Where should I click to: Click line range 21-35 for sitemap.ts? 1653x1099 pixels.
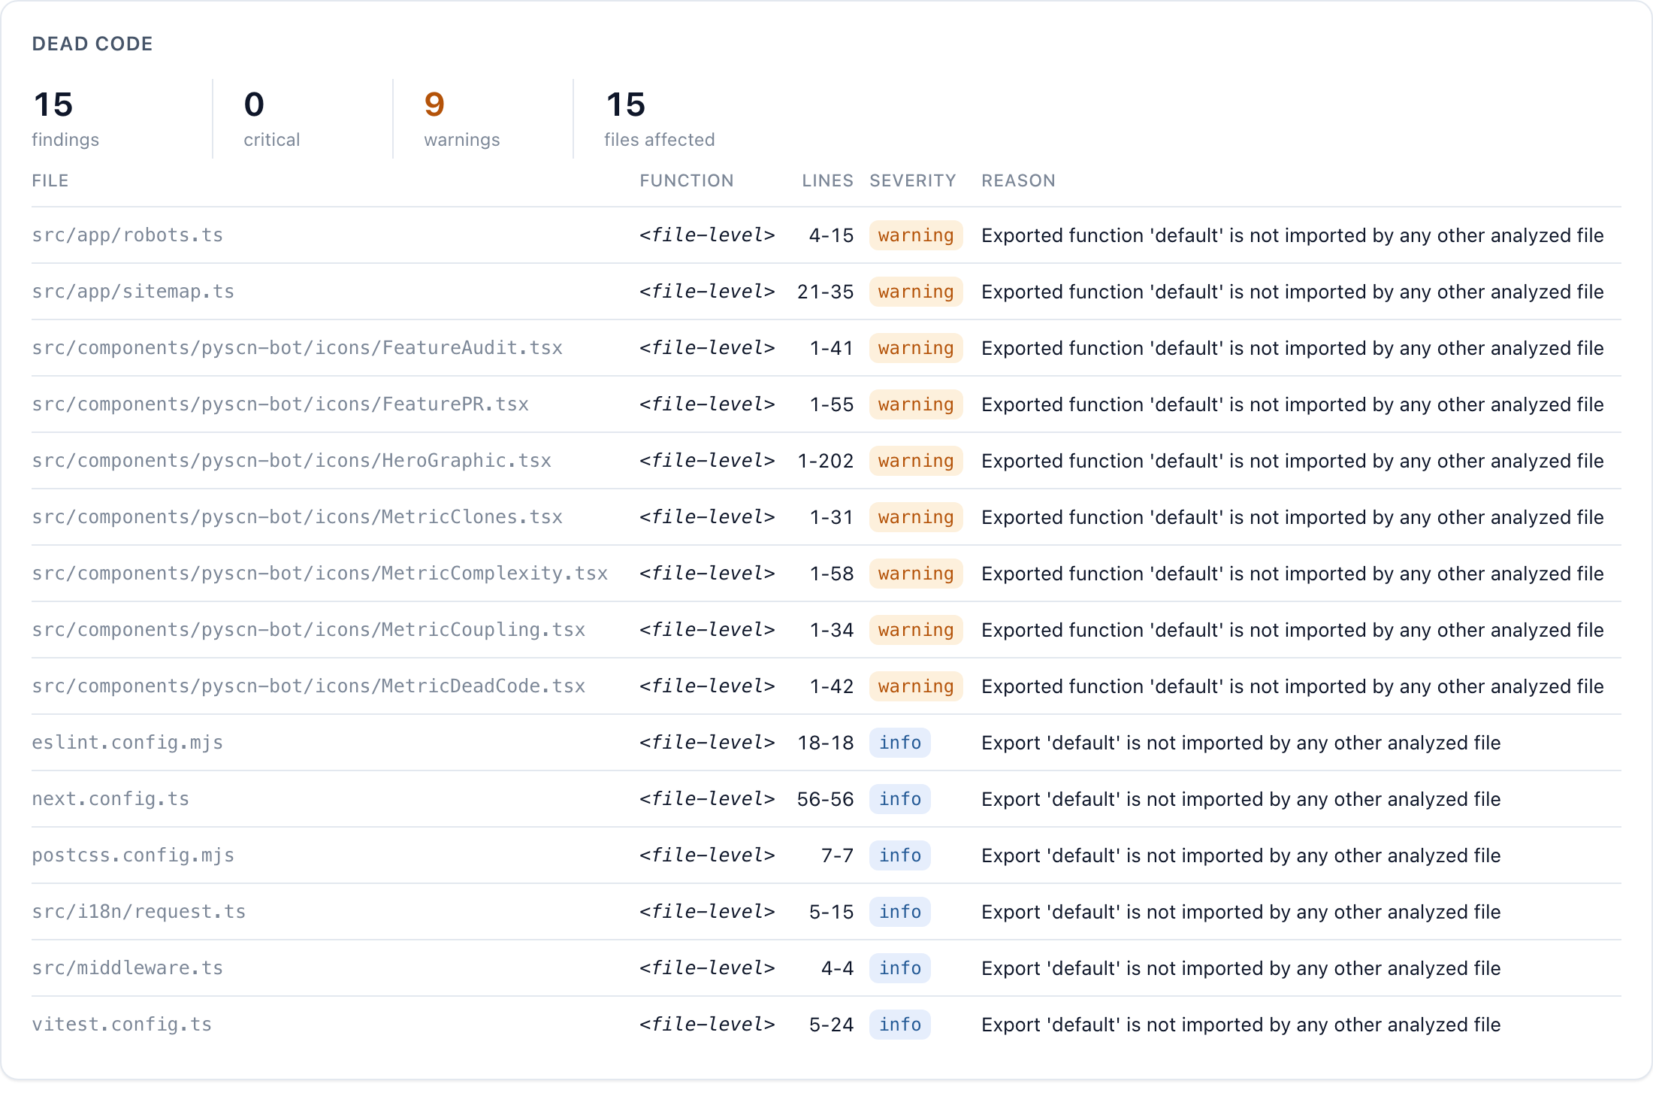click(825, 292)
